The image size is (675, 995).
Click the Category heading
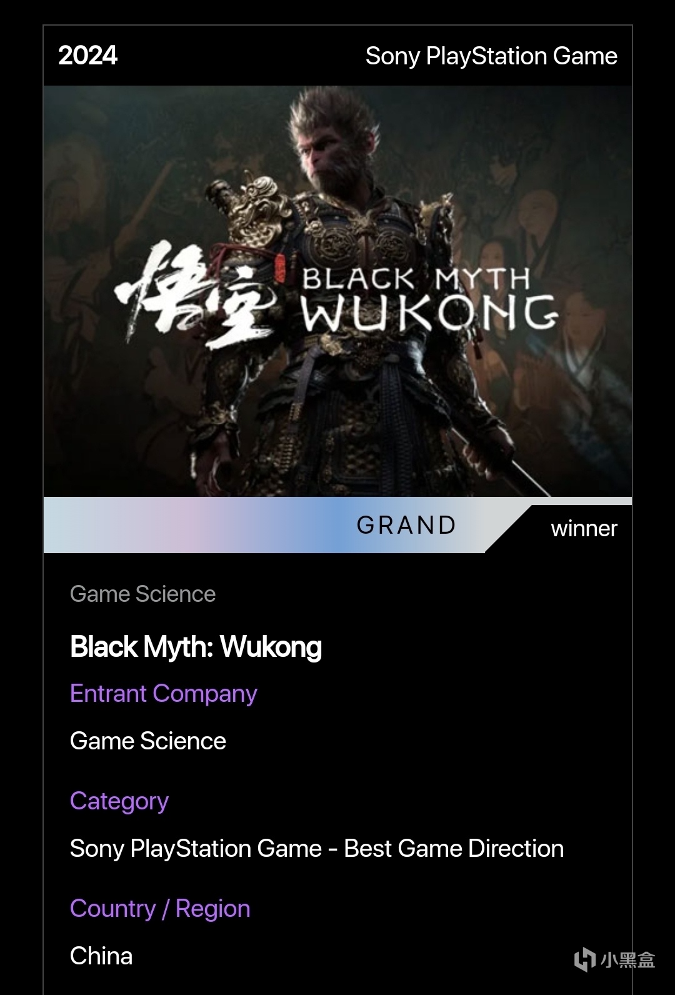[119, 801]
